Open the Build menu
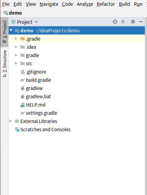This screenshot has width=147, height=195. pos(124,4)
